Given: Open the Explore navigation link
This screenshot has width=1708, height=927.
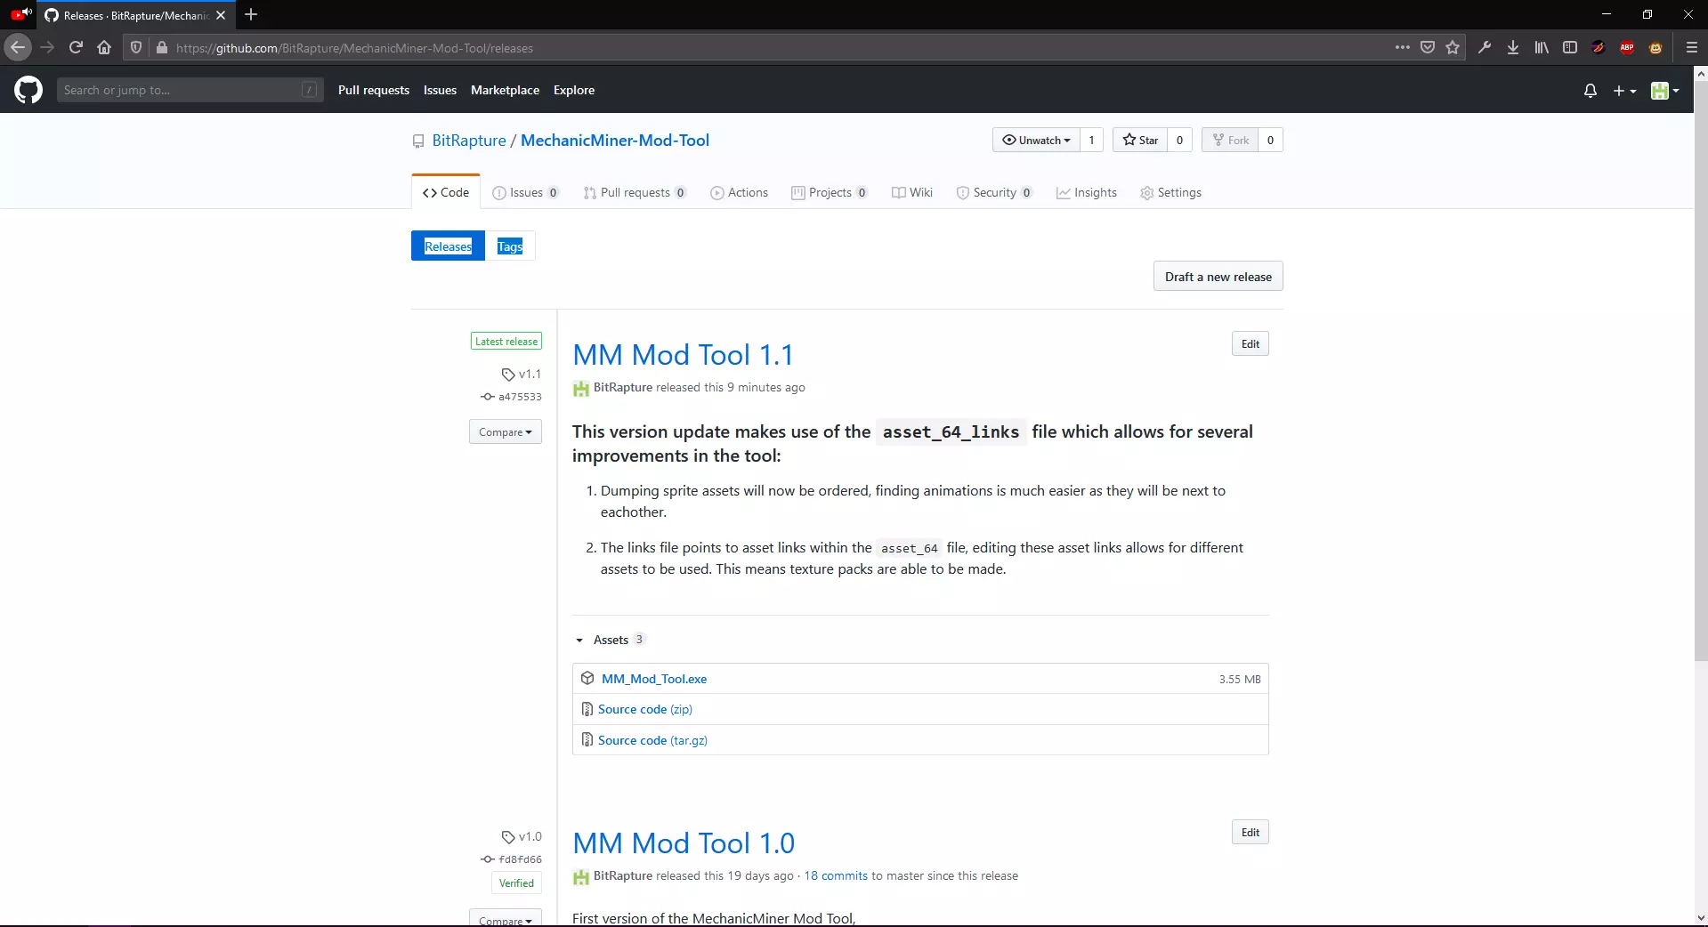Looking at the screenshot, I should [574, 90].
